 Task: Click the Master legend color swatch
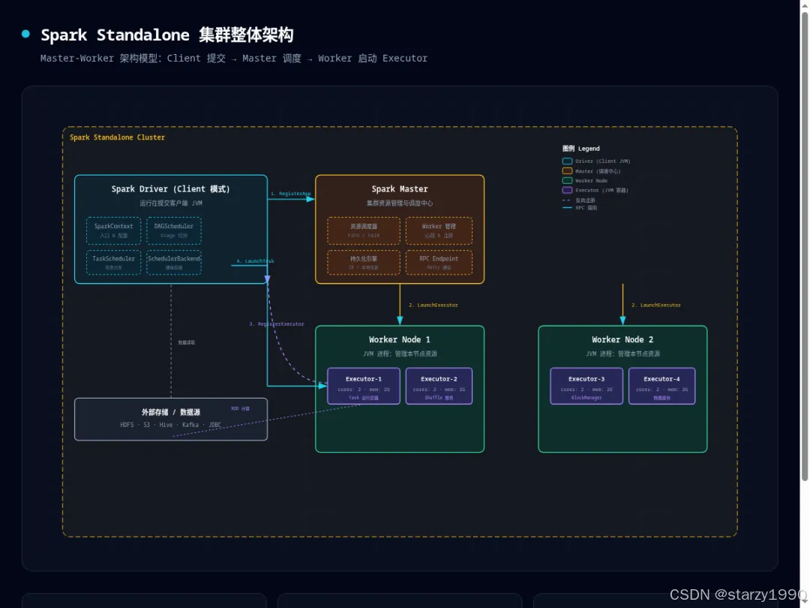pyautogui.click(x=567, y=171)
